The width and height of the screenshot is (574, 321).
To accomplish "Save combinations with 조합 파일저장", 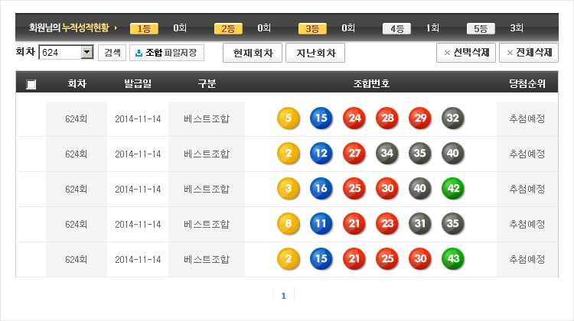I will 166,53.
